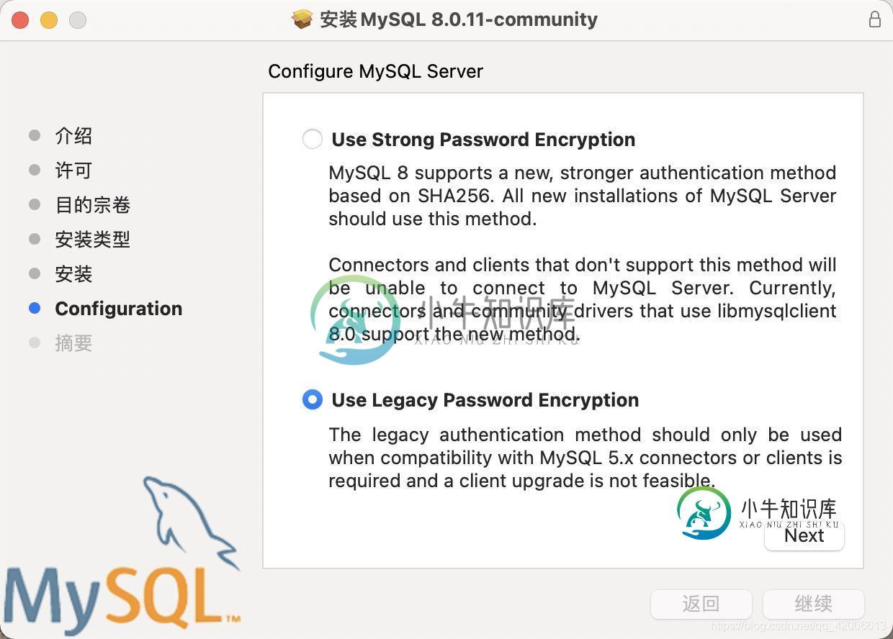This screenshot has width=893, height=639.
Task: Click the lock icon in the title bar
Action: pyautogui.click(x=874, y=19)
